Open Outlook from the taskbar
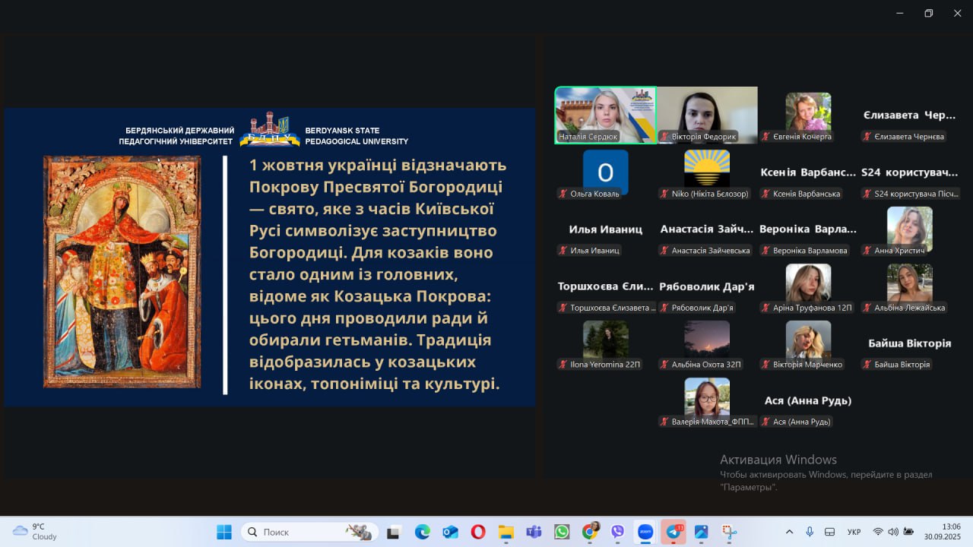973x547 pixels. (450, 532)
